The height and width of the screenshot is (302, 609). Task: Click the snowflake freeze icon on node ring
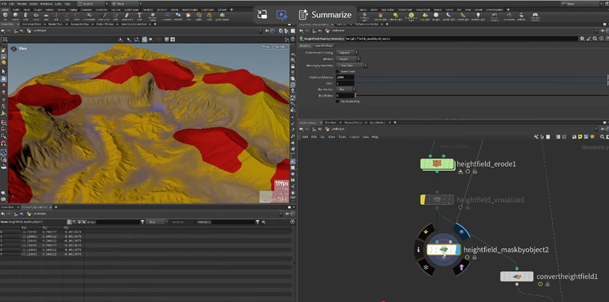pyautogui.click(x=426, y=267)
